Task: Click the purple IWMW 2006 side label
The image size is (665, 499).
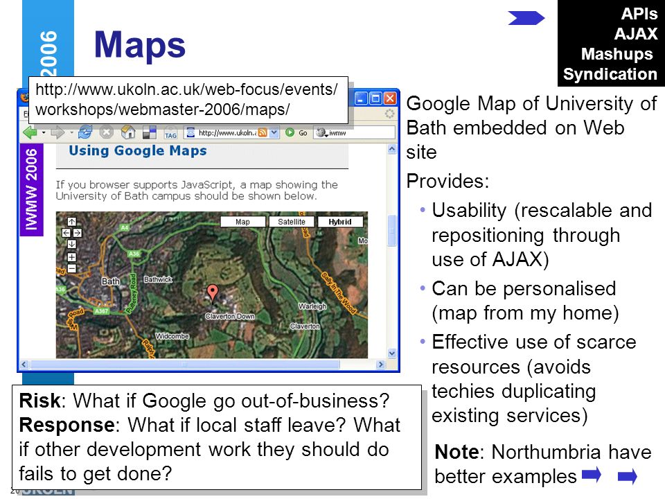Action: pos(31,189)
